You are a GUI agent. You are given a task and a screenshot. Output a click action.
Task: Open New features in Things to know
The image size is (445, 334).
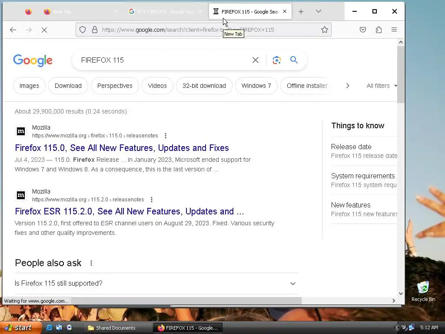364,209
